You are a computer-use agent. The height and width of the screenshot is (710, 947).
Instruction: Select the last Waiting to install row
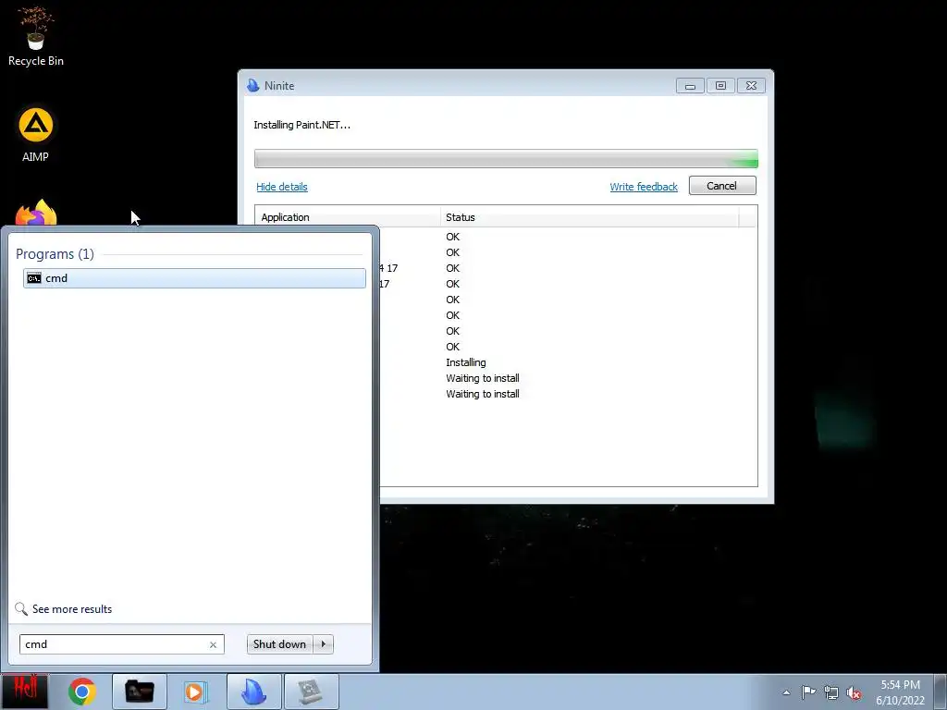pyautogui.click(x=483, y=394)
